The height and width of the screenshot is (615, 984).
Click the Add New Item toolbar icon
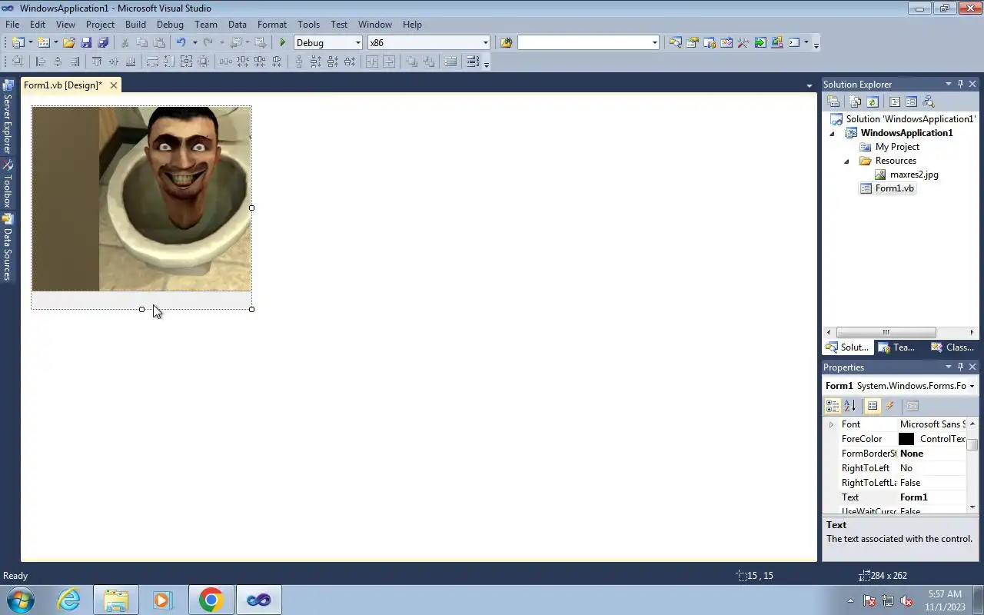coord(44,42)
